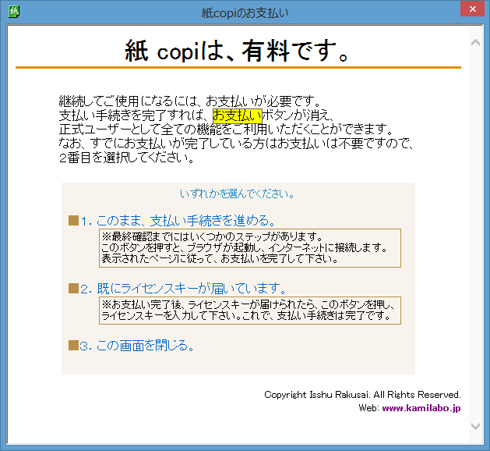Click the license key note box under option 2
This screenshot has height=451, width=490.
249,310
